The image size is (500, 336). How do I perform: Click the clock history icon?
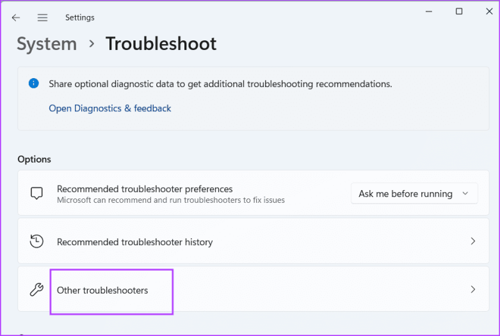36,242
